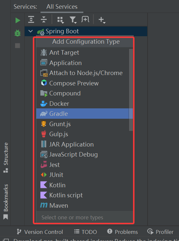Click the Expand All toolbar icon
Screen dimensions: 179x241
(31, 19)
